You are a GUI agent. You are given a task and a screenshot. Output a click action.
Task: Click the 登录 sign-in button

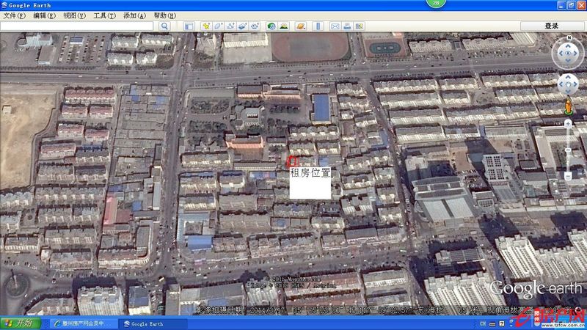click(x=552, y=26)
